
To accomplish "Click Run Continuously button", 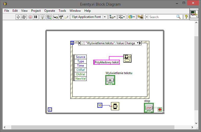I will coord(24,17).
